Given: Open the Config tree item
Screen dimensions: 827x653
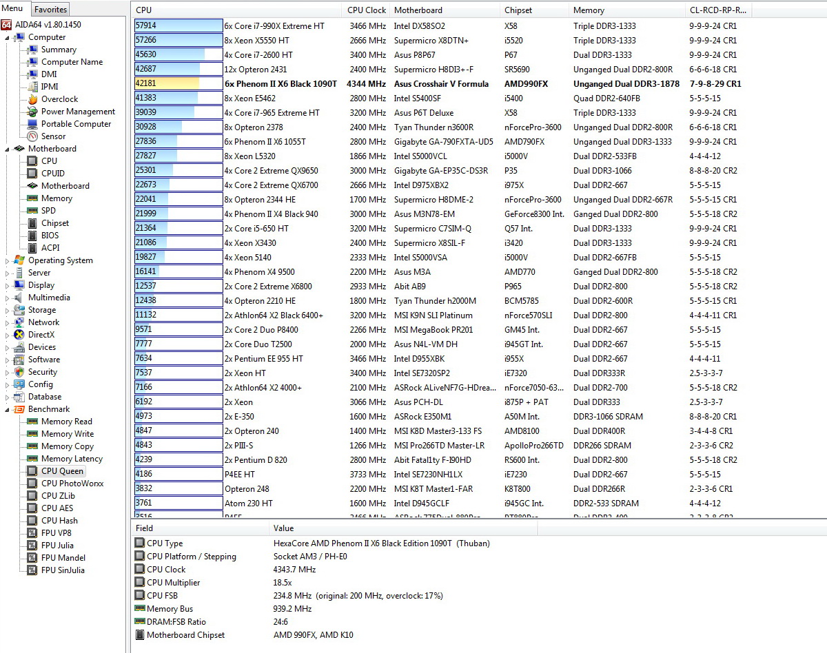Looking at the screenshot, I should pos(40,384).
